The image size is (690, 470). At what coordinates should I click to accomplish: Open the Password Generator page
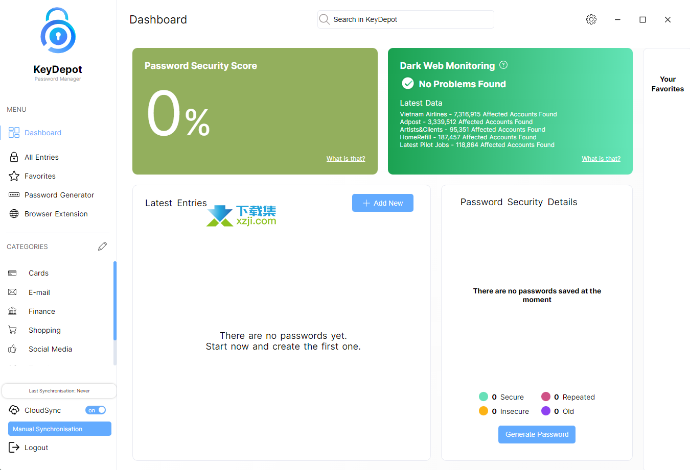pyautogui.click(x=59, y=195)
